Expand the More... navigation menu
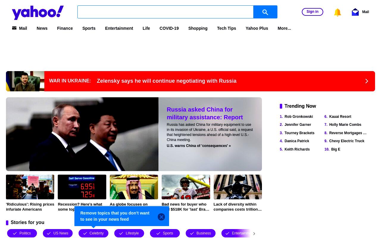Screen dimensions: 381x238 [x=284, y=28]
